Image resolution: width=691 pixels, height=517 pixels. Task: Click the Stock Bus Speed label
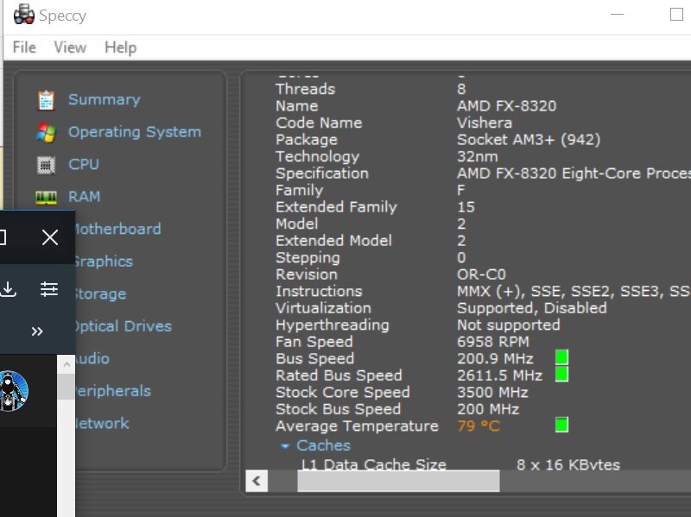(338, 409)
